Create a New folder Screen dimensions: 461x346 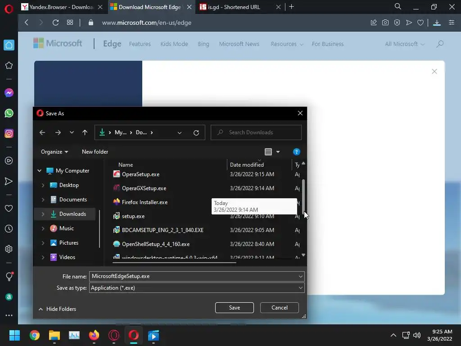95,152
